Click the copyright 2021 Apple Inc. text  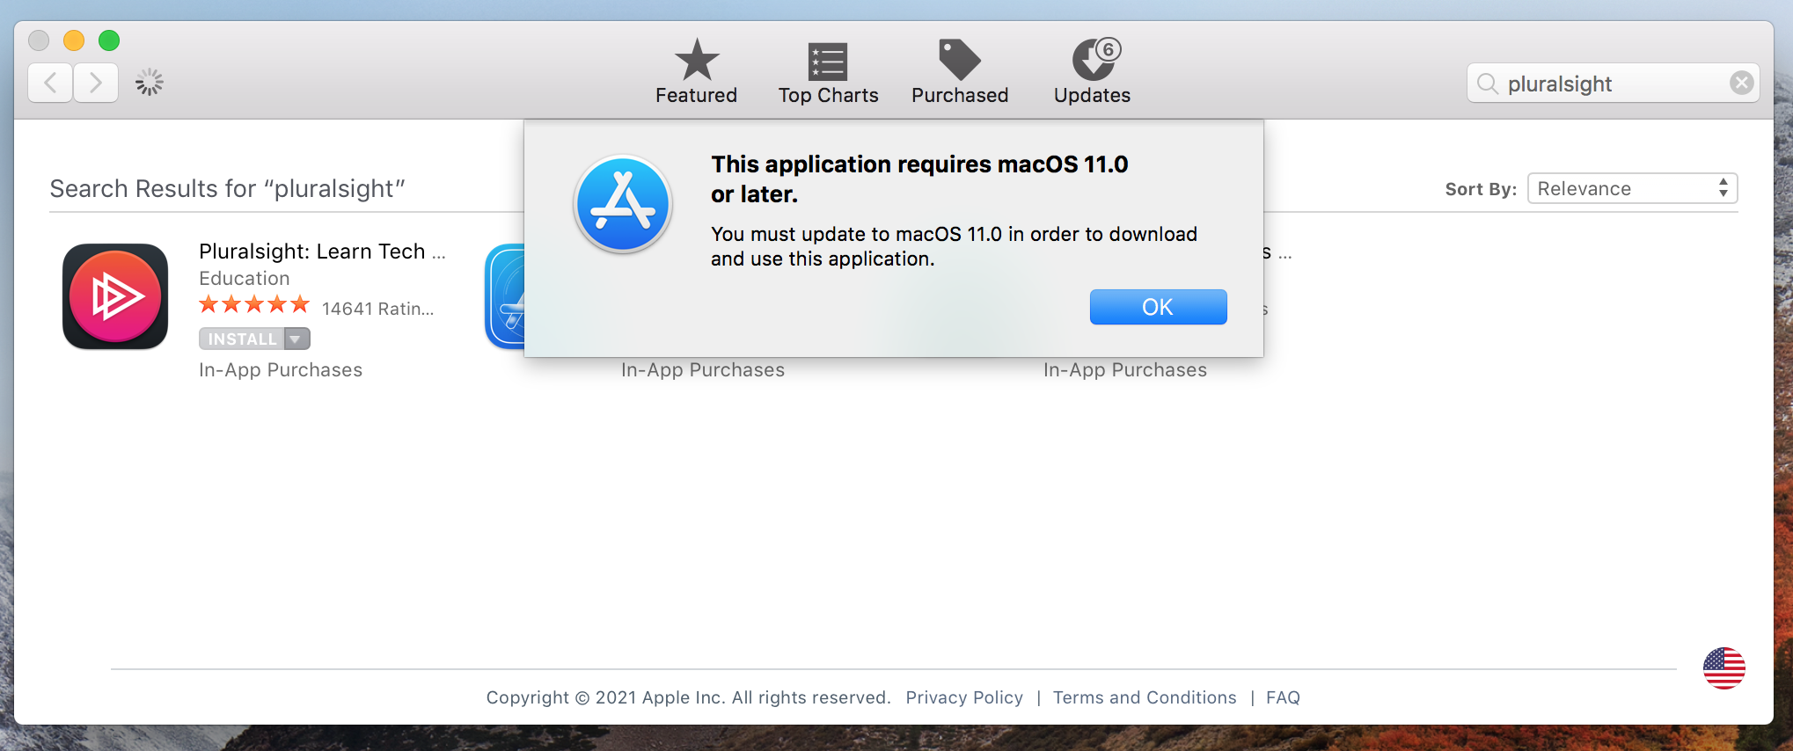688,697
